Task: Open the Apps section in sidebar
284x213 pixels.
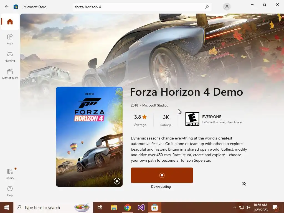Action: click(10, 39)
